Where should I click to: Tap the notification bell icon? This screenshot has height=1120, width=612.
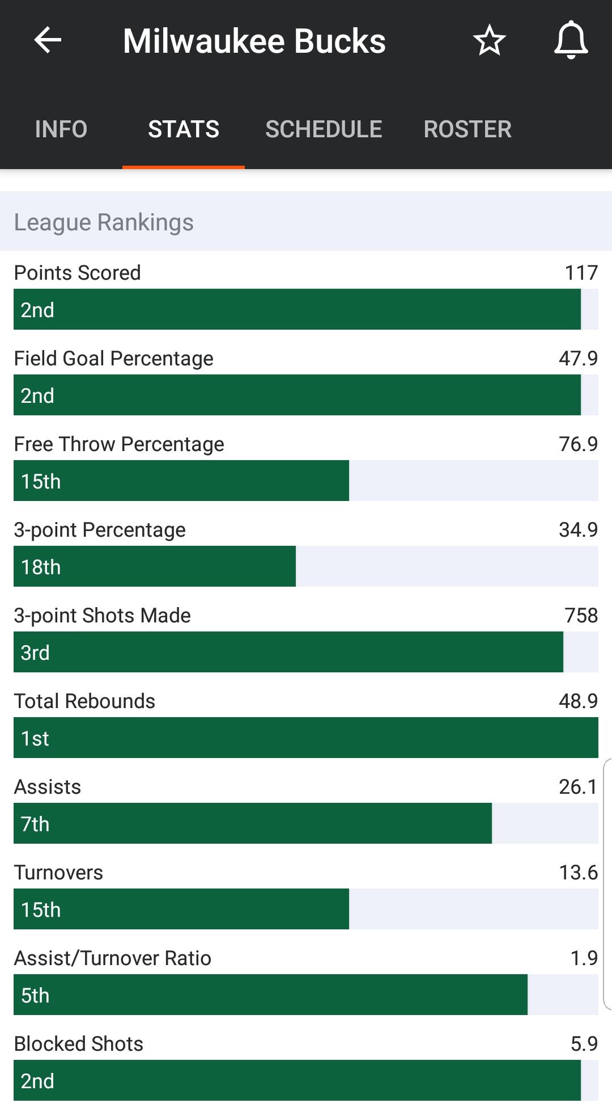[x=571, y=40]
